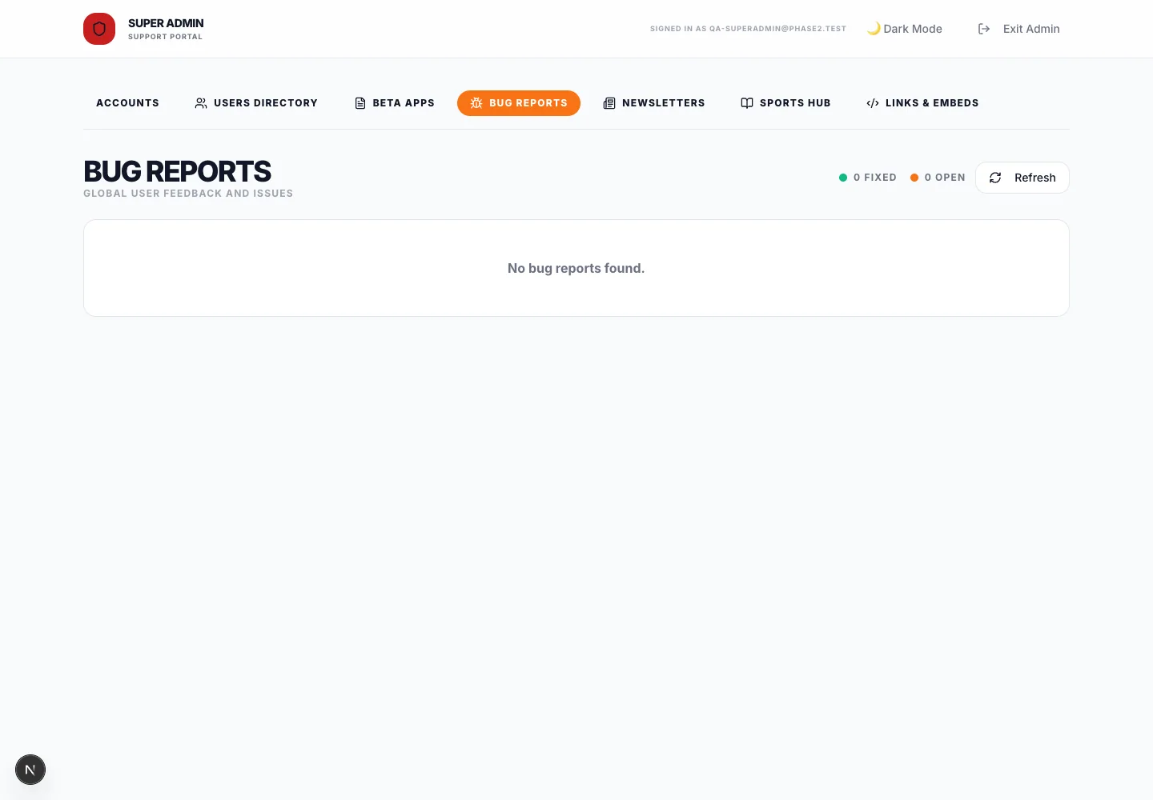Switch to the Accounts tab
Image resolution: width=1153 pixels, height=800 pixels.
(x=127, y=103)
